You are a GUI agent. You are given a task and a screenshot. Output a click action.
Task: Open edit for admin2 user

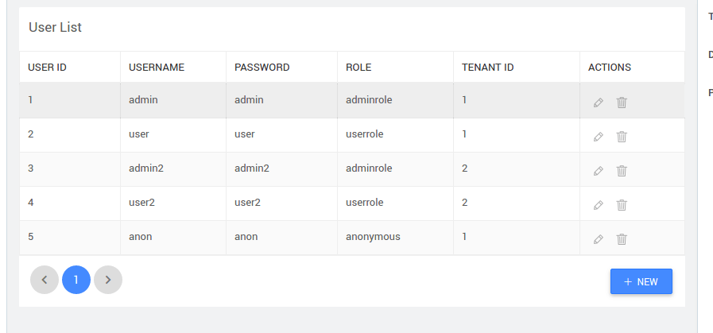click(x=599, y=171)
